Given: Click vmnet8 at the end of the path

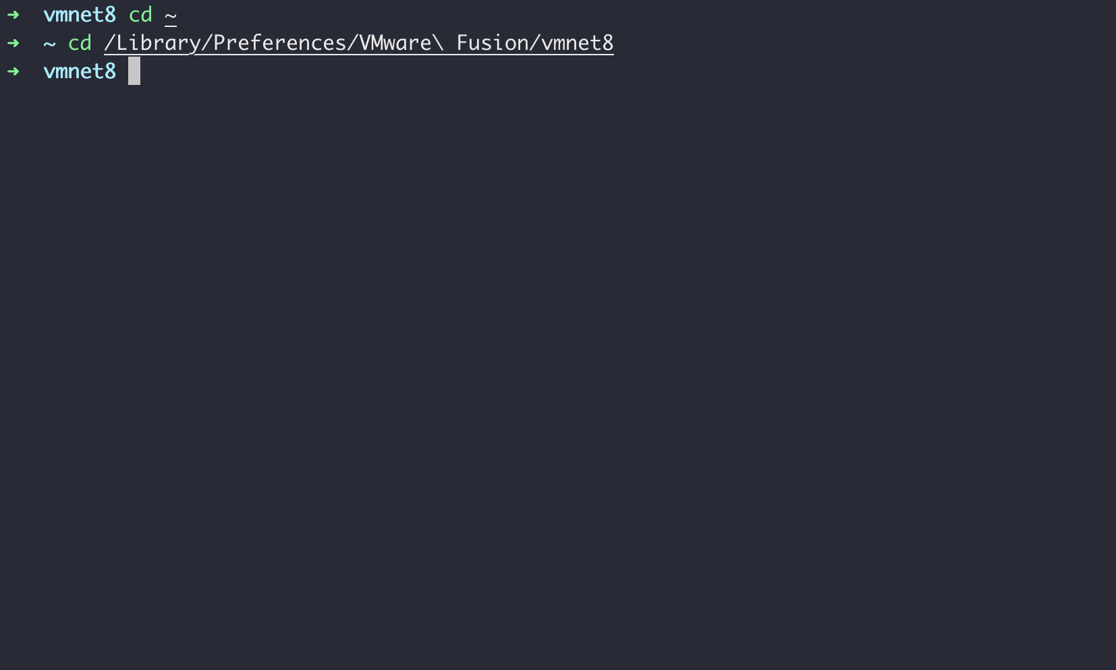Looking at the screenshot, I should point(578,43).
